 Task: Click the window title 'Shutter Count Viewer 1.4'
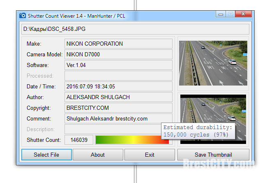coord(55,16)
